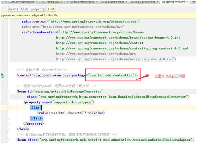This screenshot has height=144, width=197.
Task: Click the jdbc.properties file icon
Action: tap(103, 2)
